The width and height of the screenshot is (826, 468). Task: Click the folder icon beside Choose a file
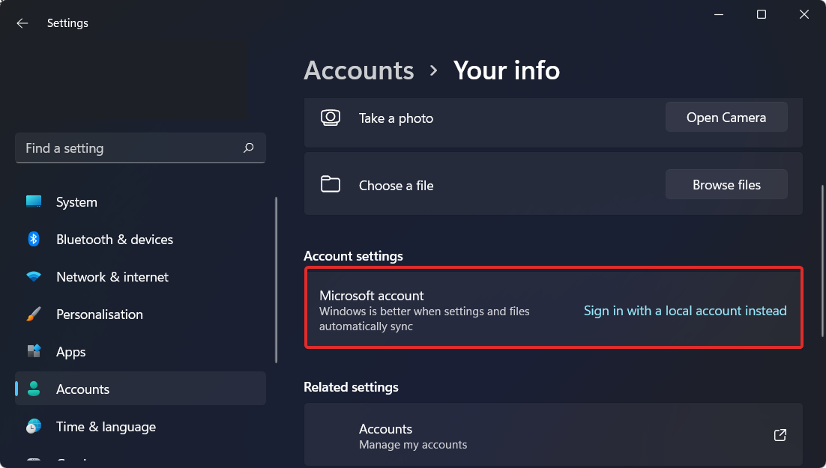coord(331,184)
